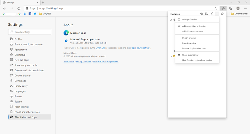Open the Twitter favorite on the favorites bar
The image size is (250, 134).
point(35,14)
